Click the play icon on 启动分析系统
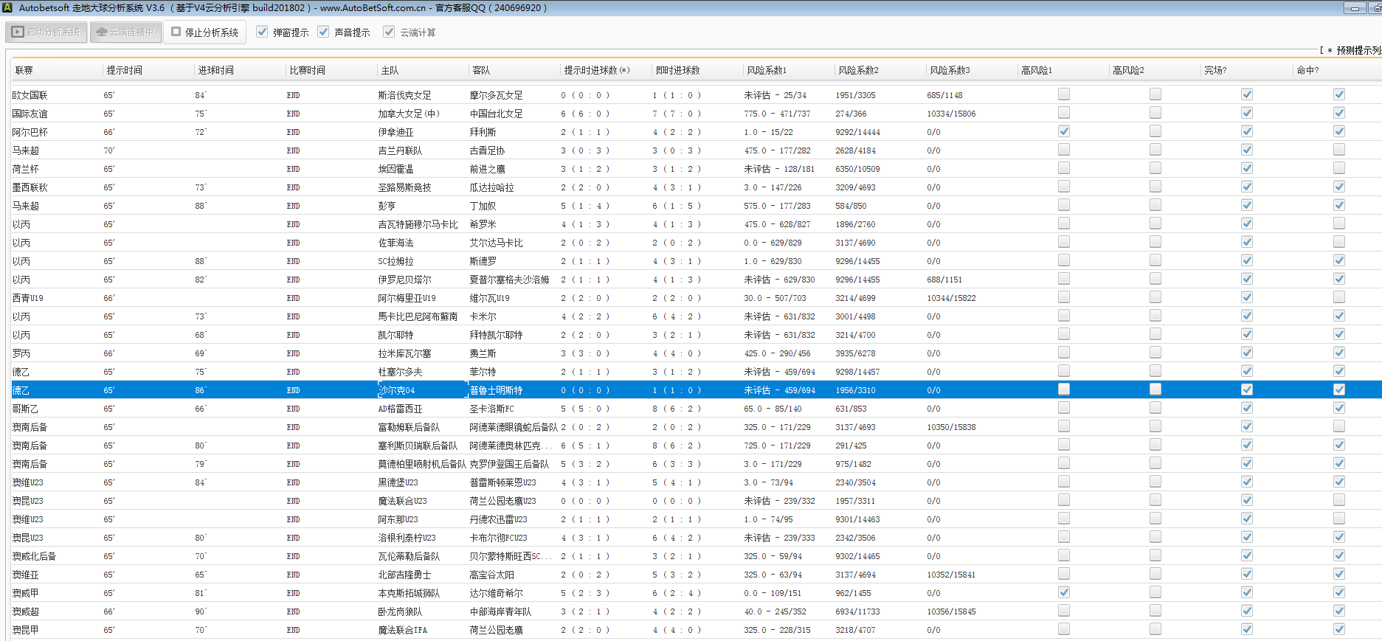Viewport: 1382px width, 641px height. (x=18, y=32)
